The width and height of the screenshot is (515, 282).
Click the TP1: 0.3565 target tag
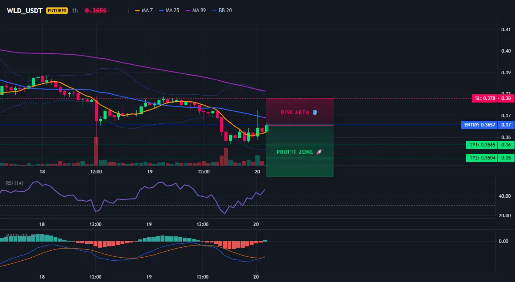482,145
